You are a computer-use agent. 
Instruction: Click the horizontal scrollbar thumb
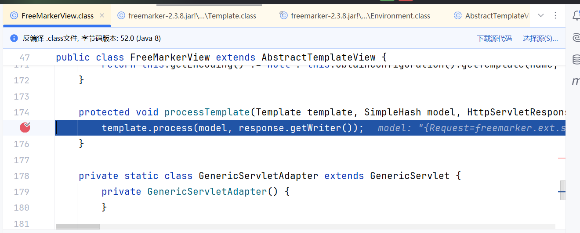[77, 227]
